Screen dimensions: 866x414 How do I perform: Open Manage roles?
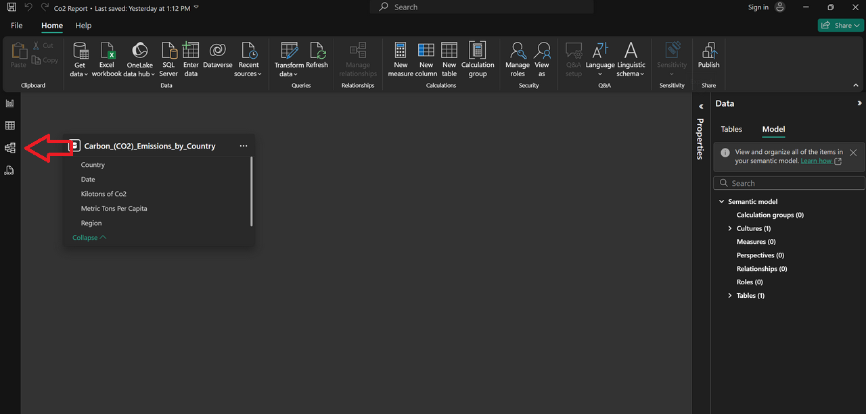click(518, 59)
